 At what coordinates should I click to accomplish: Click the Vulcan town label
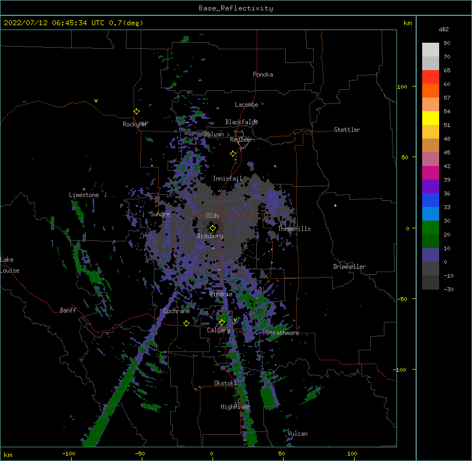(297, 434)
